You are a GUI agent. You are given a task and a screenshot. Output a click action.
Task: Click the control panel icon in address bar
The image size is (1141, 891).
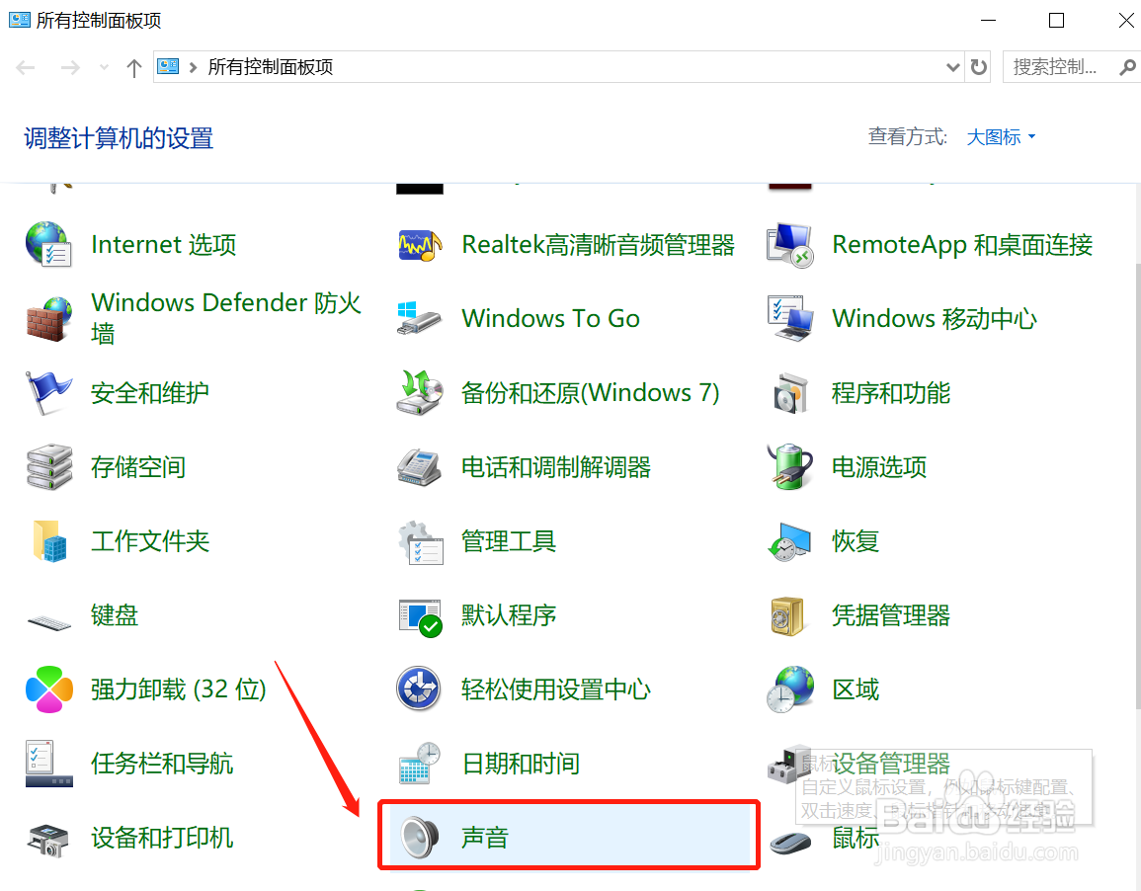[168, 67]
